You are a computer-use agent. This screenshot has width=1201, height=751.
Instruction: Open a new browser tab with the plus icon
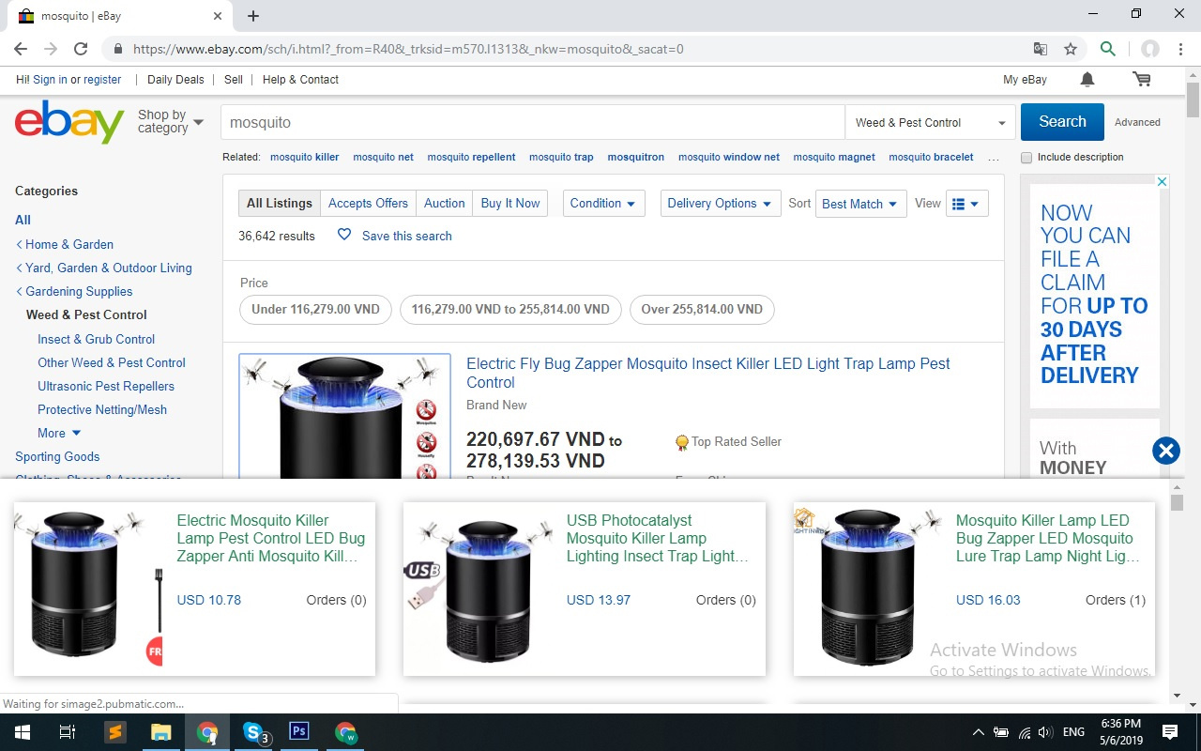coord(253,16)
